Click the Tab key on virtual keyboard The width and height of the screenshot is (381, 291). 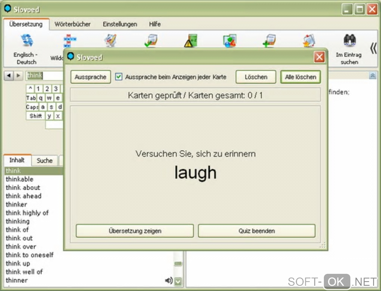point(31,98)
